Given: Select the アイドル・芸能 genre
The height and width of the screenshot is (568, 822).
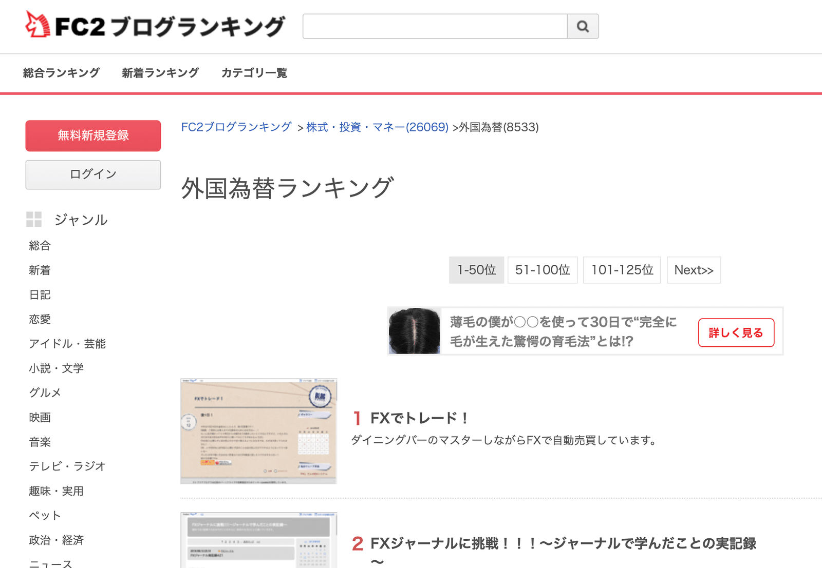Looking at the screenshot, I should point(67,344).
